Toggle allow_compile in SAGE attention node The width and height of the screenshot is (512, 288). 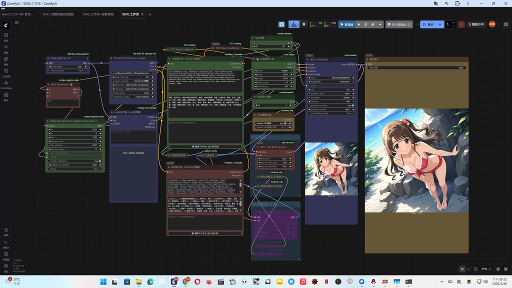pos(68,70)
